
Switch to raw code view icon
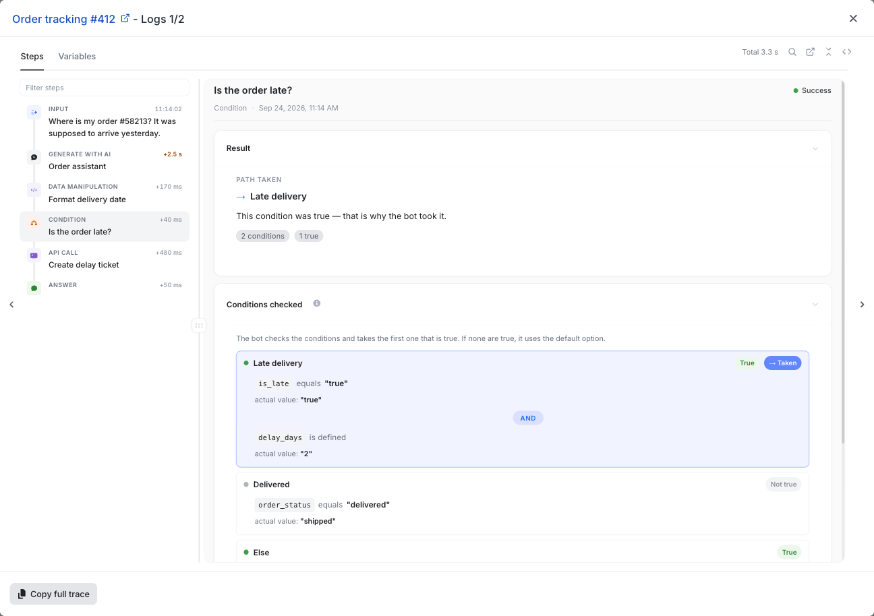click(847, 52)
